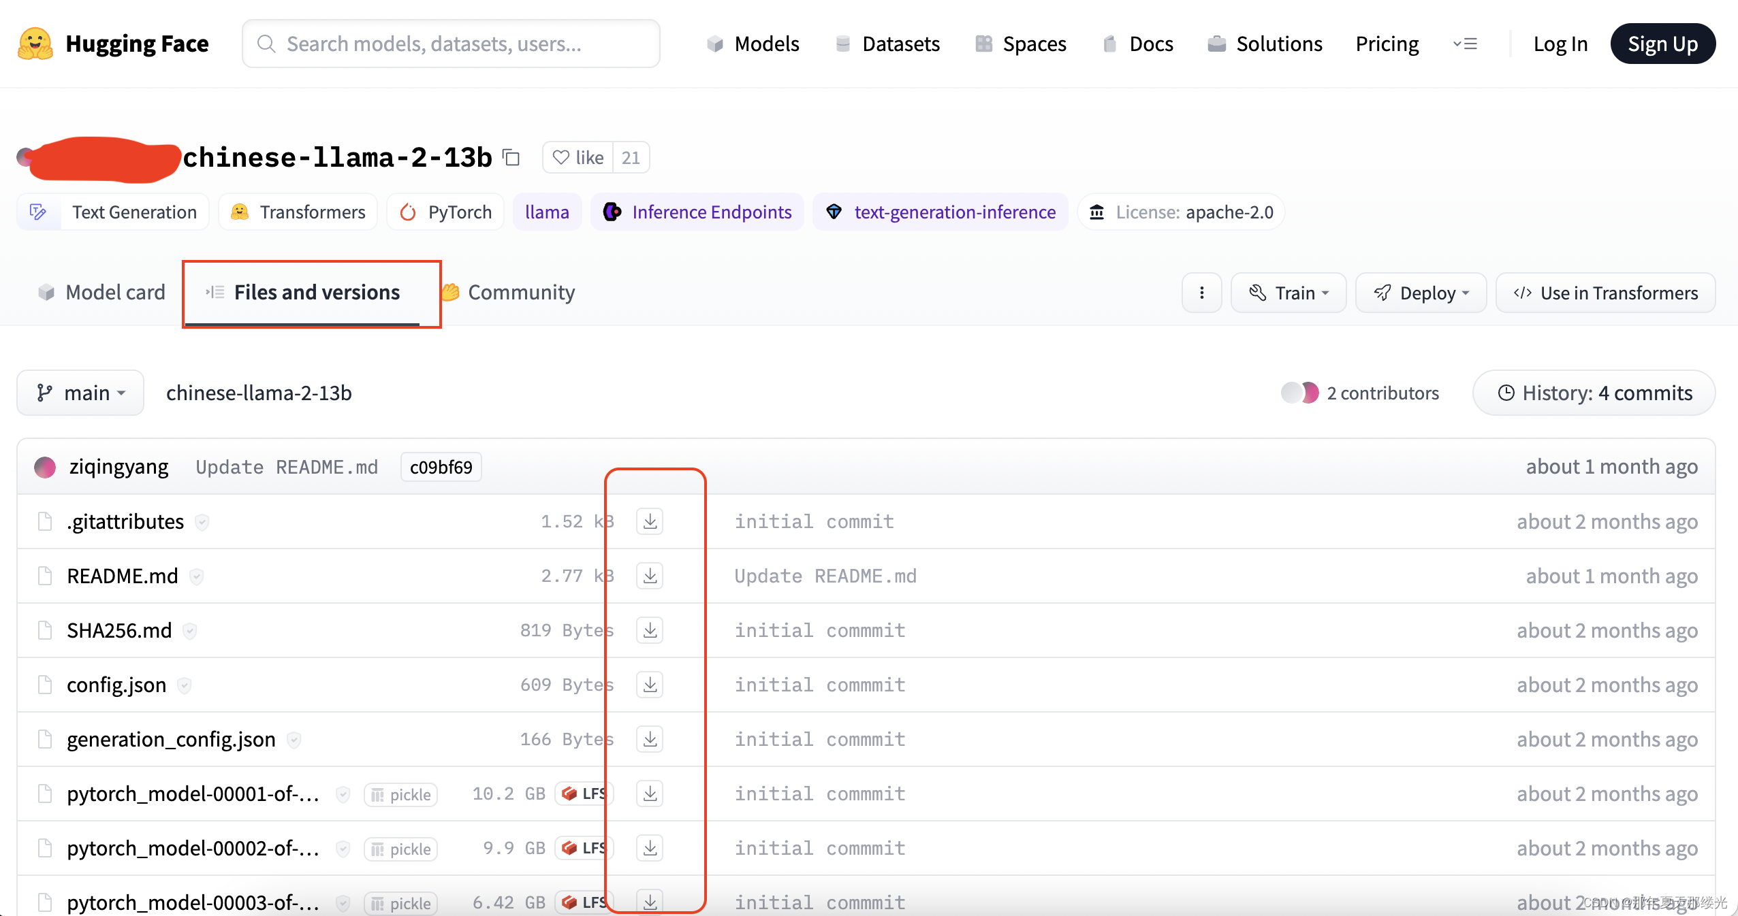Expand the navigation overflow menu icon

(x=1465, y=44)
